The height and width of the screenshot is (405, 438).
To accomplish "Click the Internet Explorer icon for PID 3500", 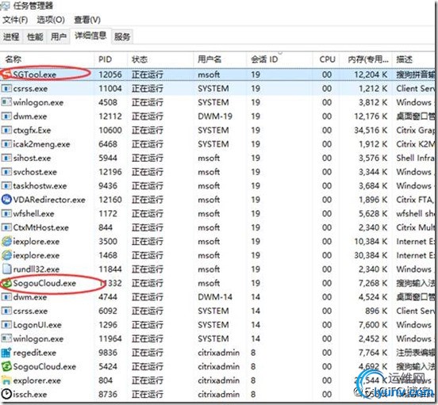I will (x=6, y=241).
